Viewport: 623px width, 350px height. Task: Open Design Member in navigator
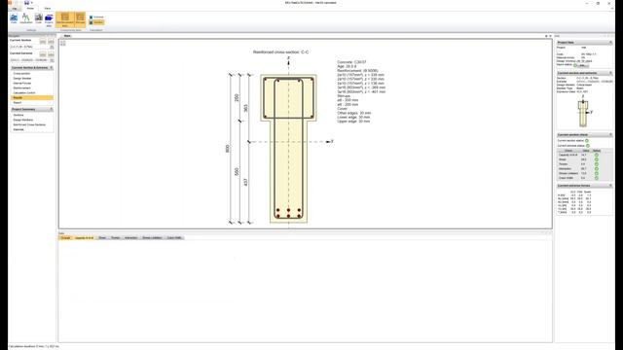21,78
